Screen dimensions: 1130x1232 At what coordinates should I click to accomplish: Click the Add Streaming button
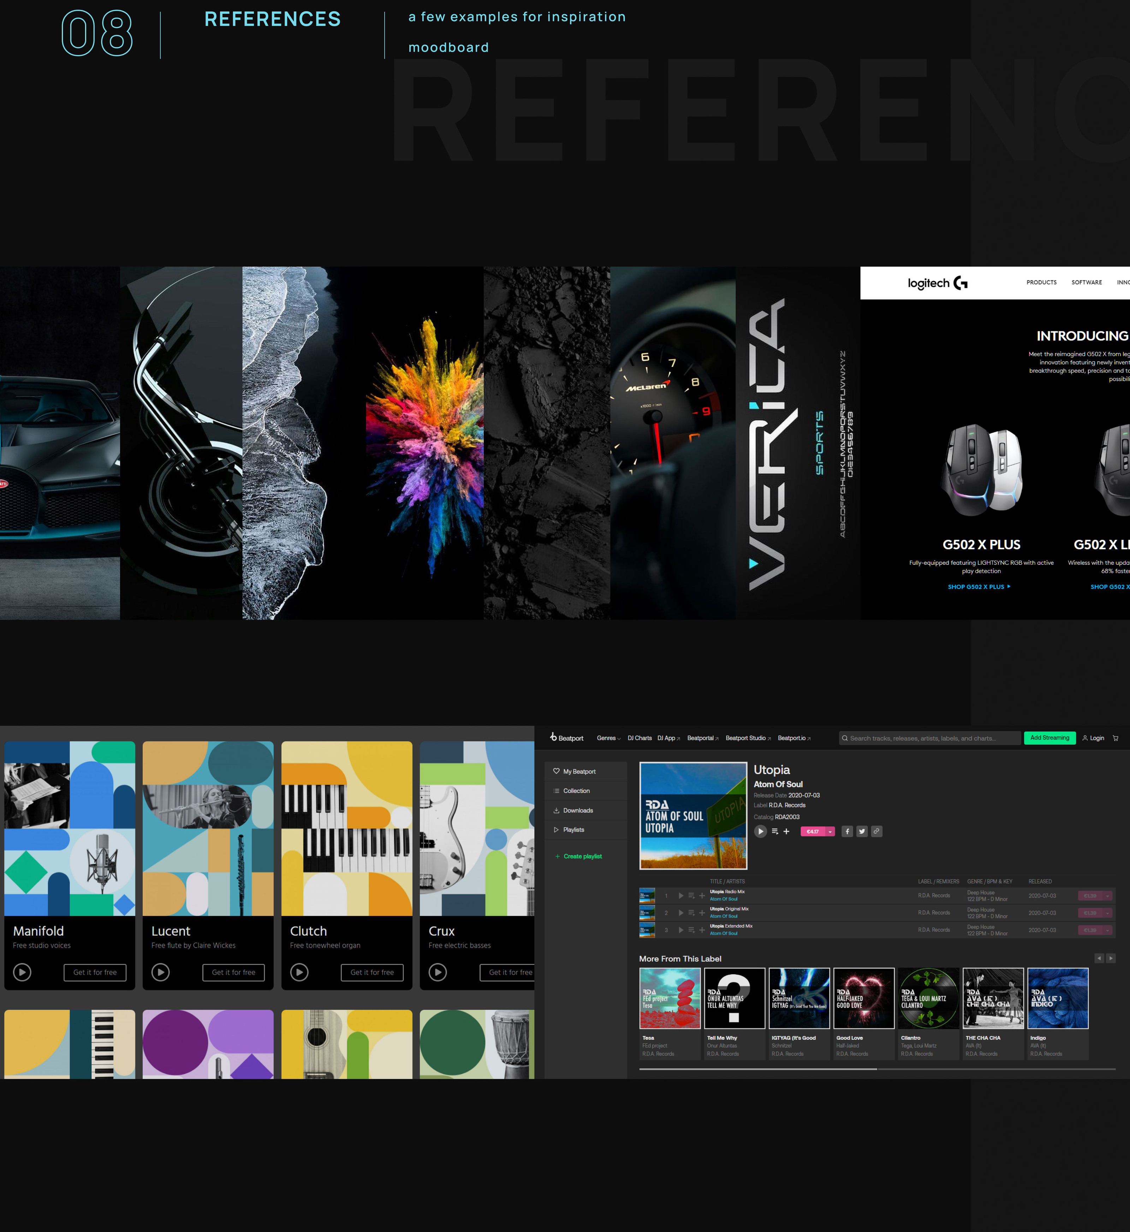pyautogui.click(x=1049, y=738)
